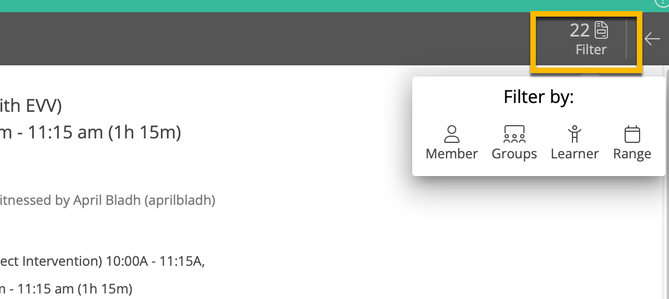Pick the Learner child figure icon

click(574, 134)
